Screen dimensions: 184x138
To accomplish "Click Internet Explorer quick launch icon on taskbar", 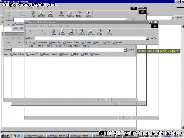I will point(18,136).
